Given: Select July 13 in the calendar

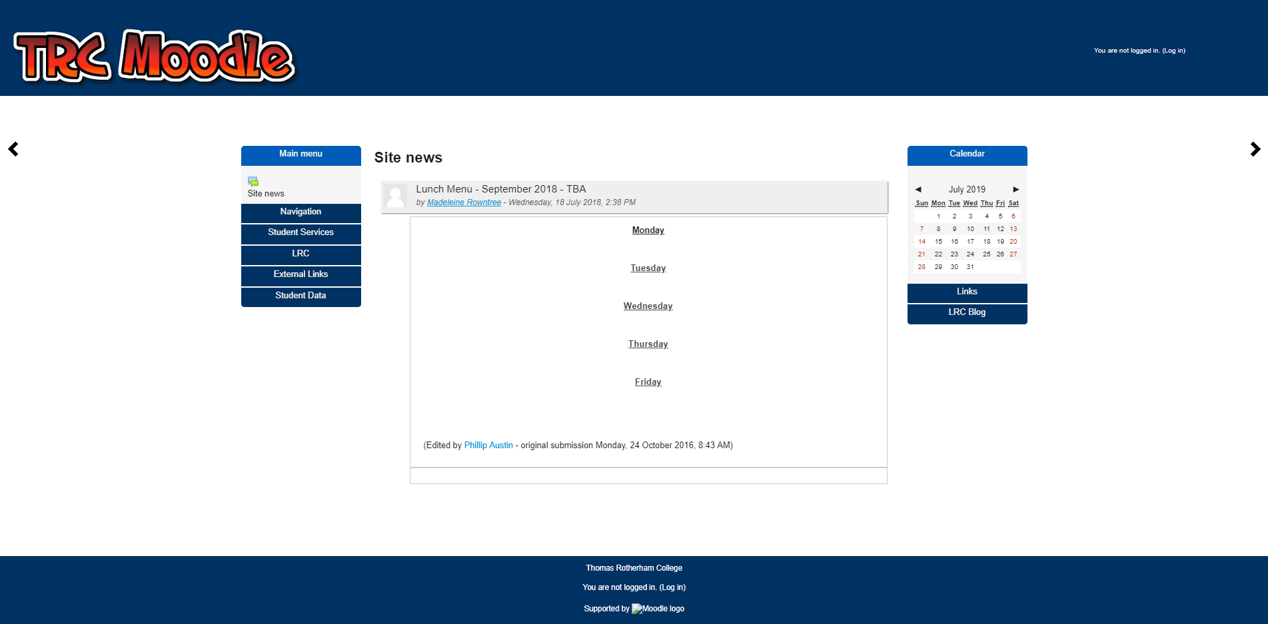Looking at the screenshot, I should [x=1013, y=229].
